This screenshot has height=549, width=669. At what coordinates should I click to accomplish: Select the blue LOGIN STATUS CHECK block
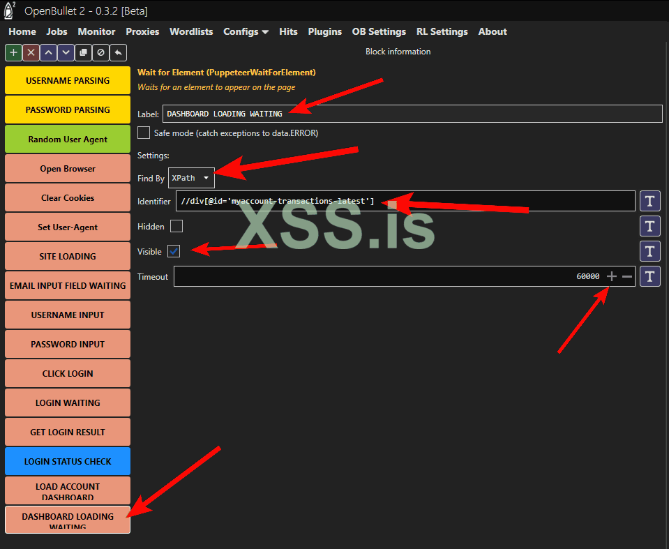point(68,461)
